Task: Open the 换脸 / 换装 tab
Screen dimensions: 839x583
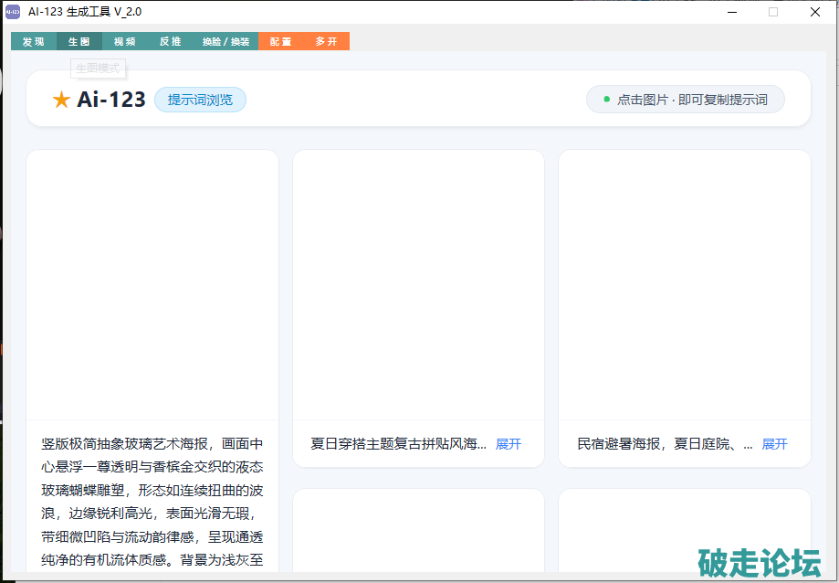Action: [225, 41]
